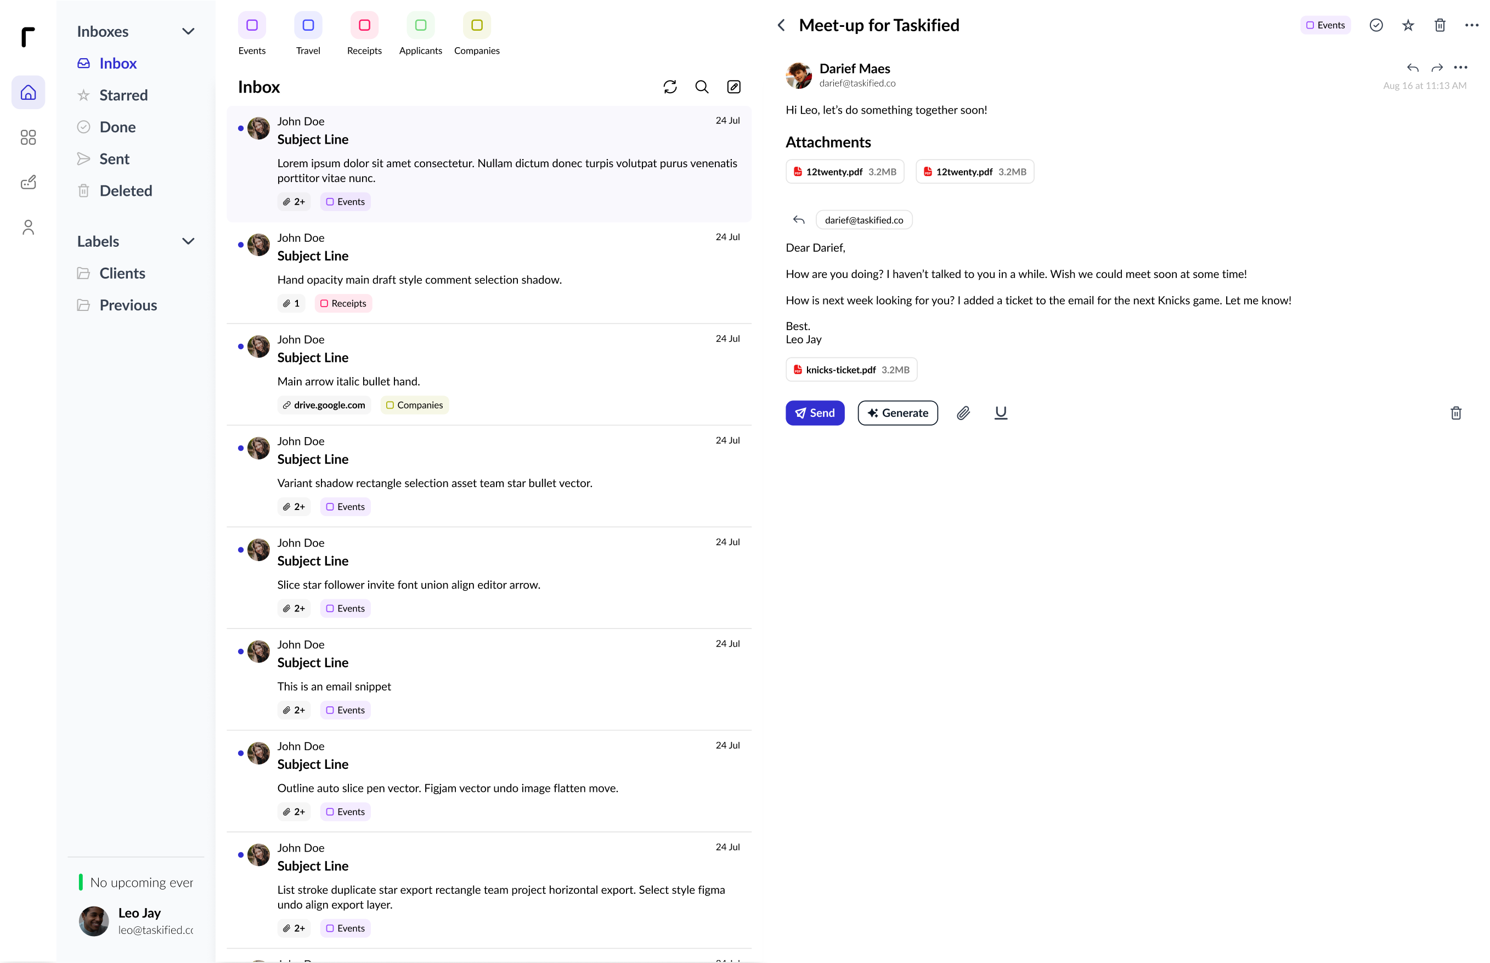
Task: Refresh the inbox with the sync icon
Action: coord(670,87)
